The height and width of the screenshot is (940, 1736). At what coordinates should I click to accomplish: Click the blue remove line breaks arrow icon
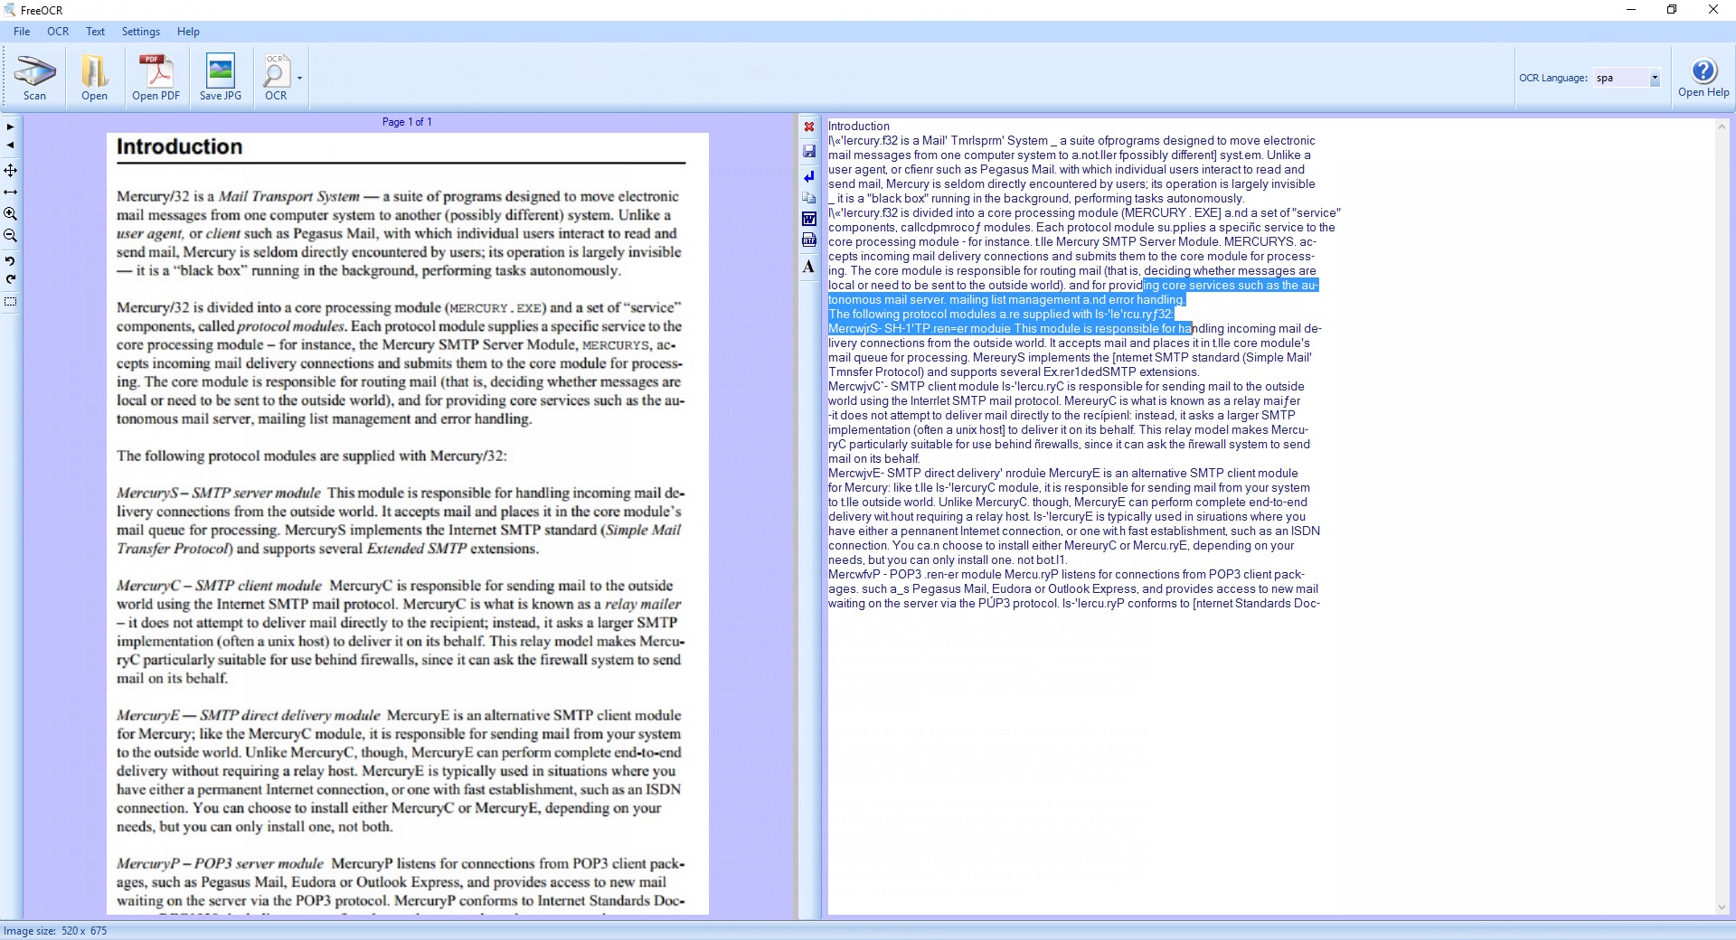click(x=809, y=176)
